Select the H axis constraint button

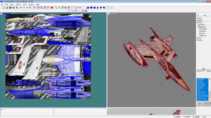[x=21, y=8]
